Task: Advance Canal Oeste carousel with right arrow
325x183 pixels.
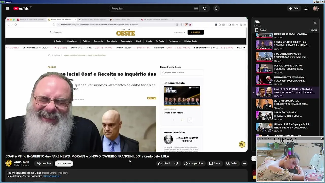Action: tap(190, 120)
